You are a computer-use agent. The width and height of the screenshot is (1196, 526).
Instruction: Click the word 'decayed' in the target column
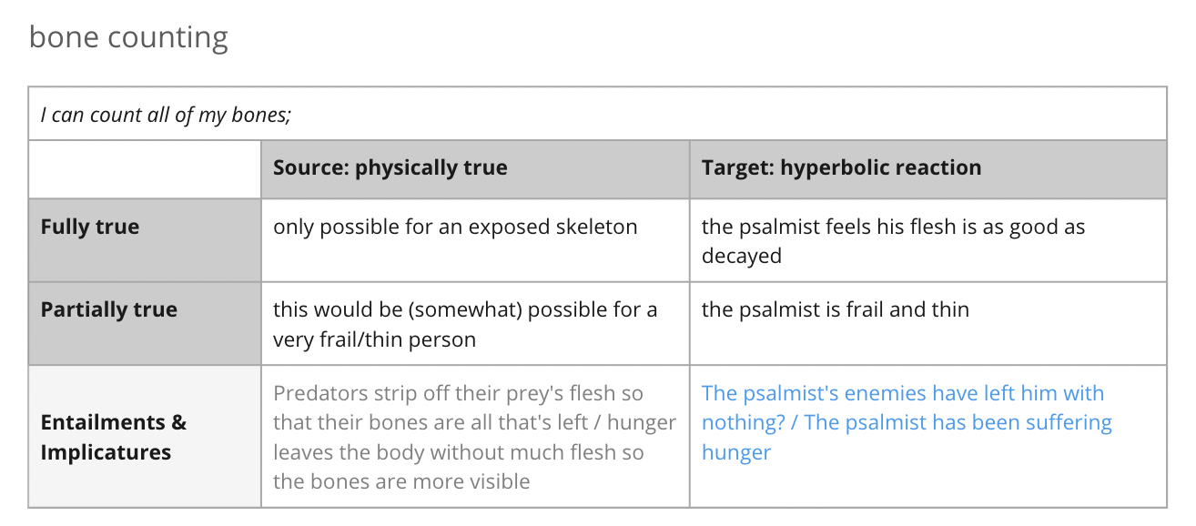[741, 257]
